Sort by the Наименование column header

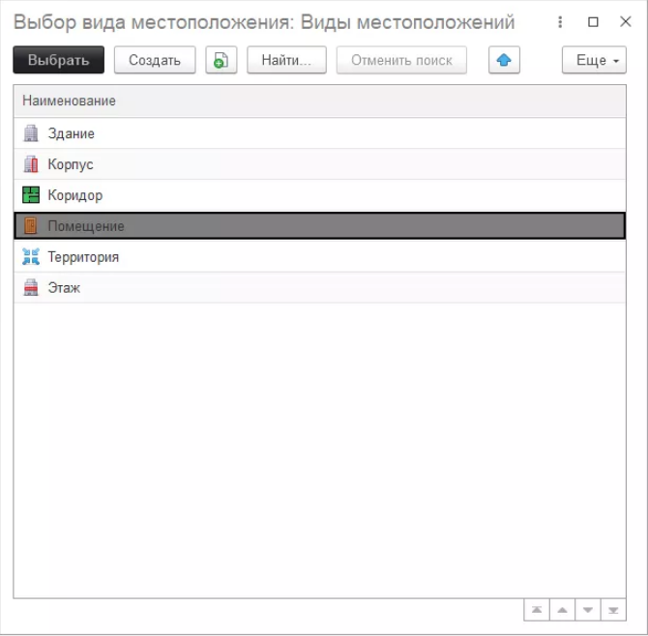pyautogui.click(x=69, y=101)
